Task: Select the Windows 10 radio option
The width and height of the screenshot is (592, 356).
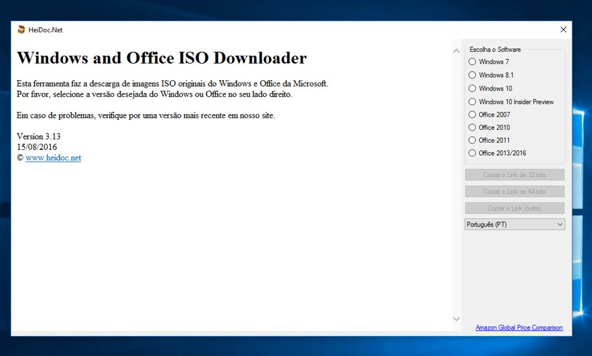Action: click(x=472, y=88)
